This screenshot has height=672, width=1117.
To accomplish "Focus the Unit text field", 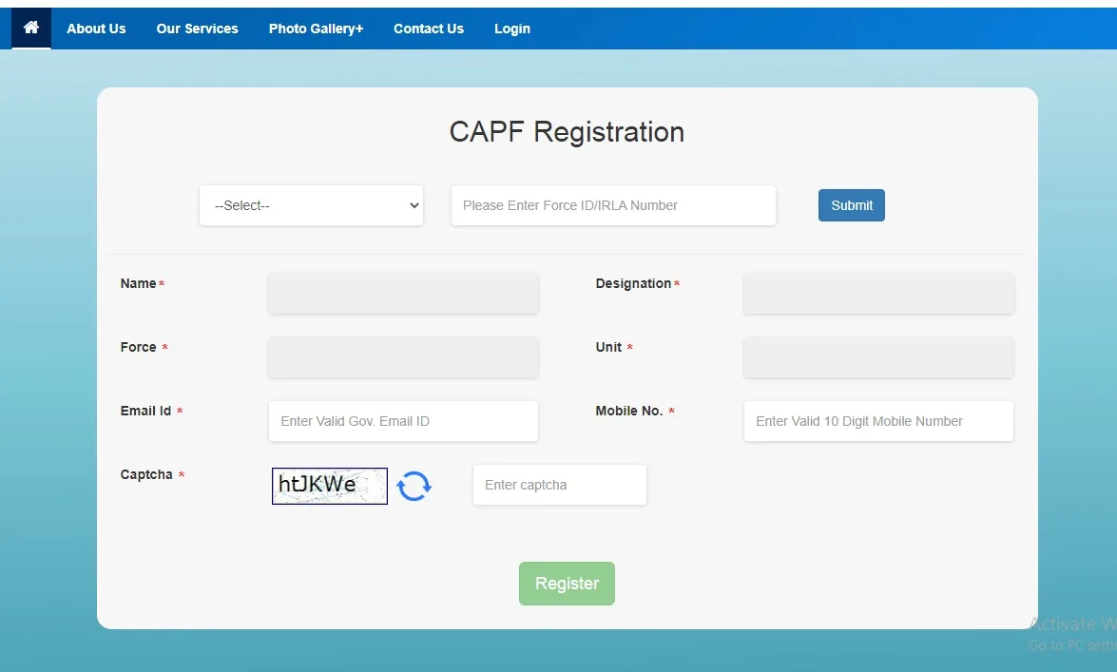I will point(878,357).
